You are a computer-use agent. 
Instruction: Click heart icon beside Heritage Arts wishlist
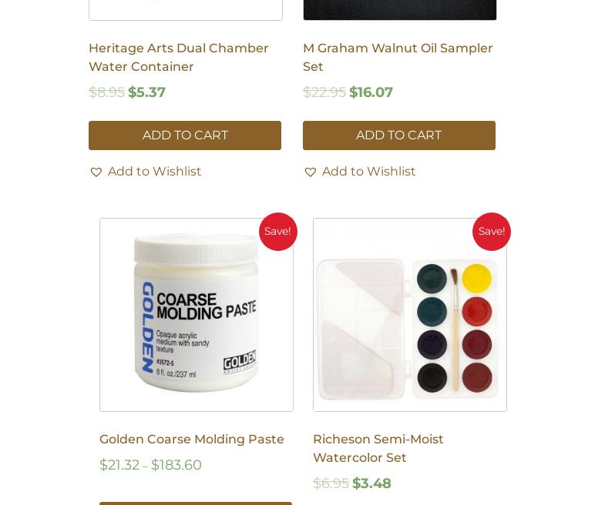point(96,172)
